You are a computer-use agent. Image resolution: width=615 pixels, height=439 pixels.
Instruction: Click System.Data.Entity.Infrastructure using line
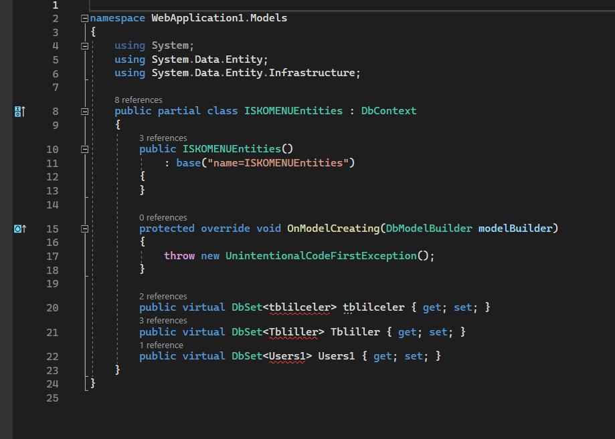coord(238,73)
